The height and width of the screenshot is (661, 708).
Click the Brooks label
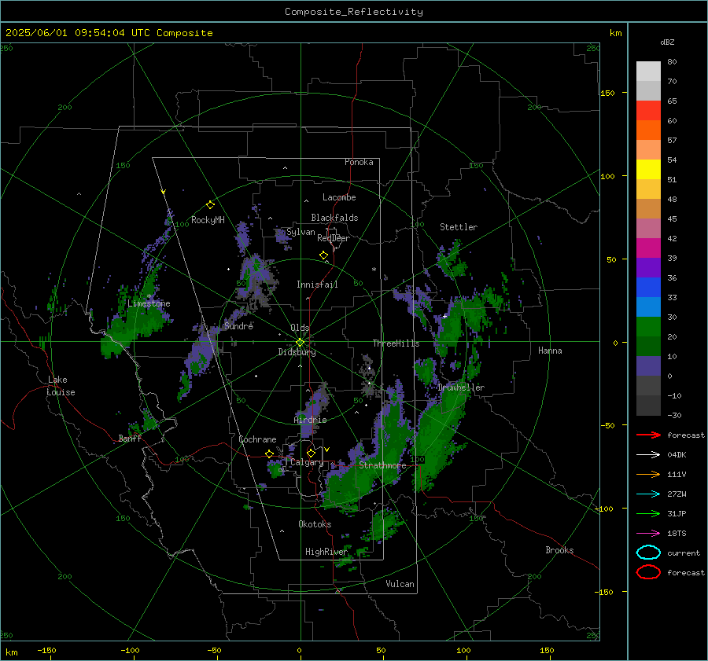[559, 550]
